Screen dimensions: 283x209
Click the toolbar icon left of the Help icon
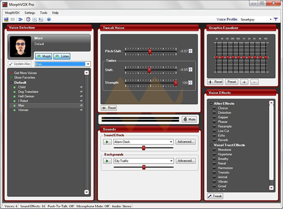(x=41, y=19)
